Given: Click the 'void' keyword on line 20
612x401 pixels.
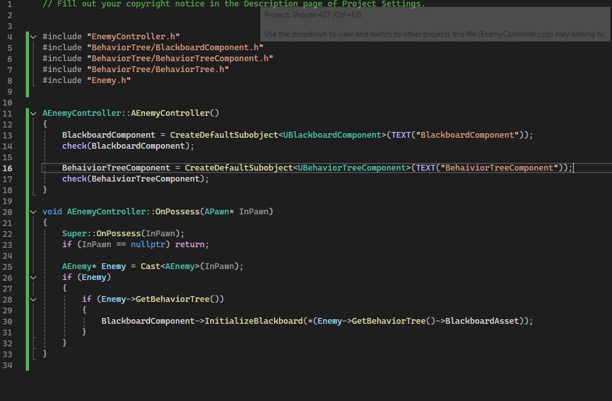Looking at the screenshot, I should 52,211.
